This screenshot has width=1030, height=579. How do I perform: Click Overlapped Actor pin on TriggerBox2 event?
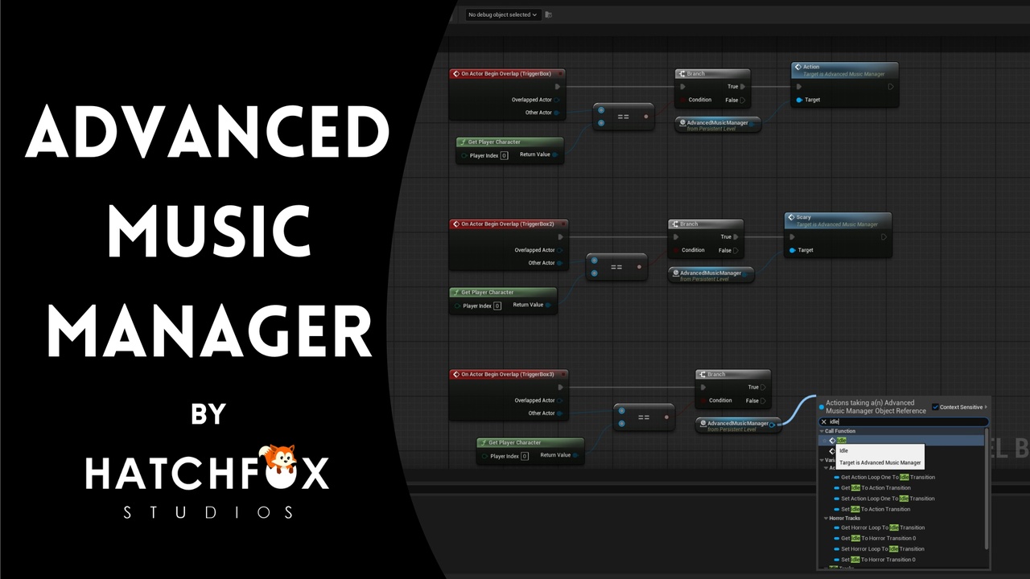560,250
